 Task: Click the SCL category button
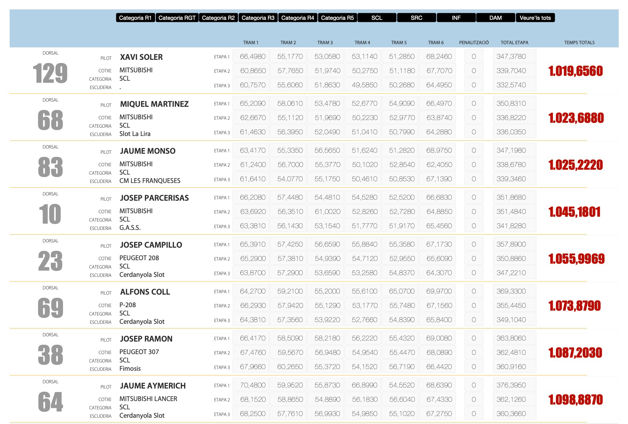[x=377, y=18]
